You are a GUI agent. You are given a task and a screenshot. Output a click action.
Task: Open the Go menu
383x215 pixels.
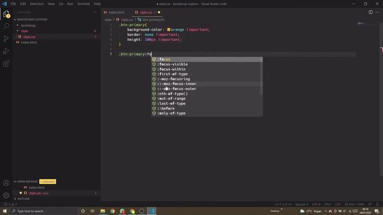61,4
